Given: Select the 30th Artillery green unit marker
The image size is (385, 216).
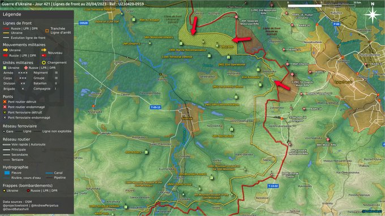Looking at the screenshot, I should (146, 152).
